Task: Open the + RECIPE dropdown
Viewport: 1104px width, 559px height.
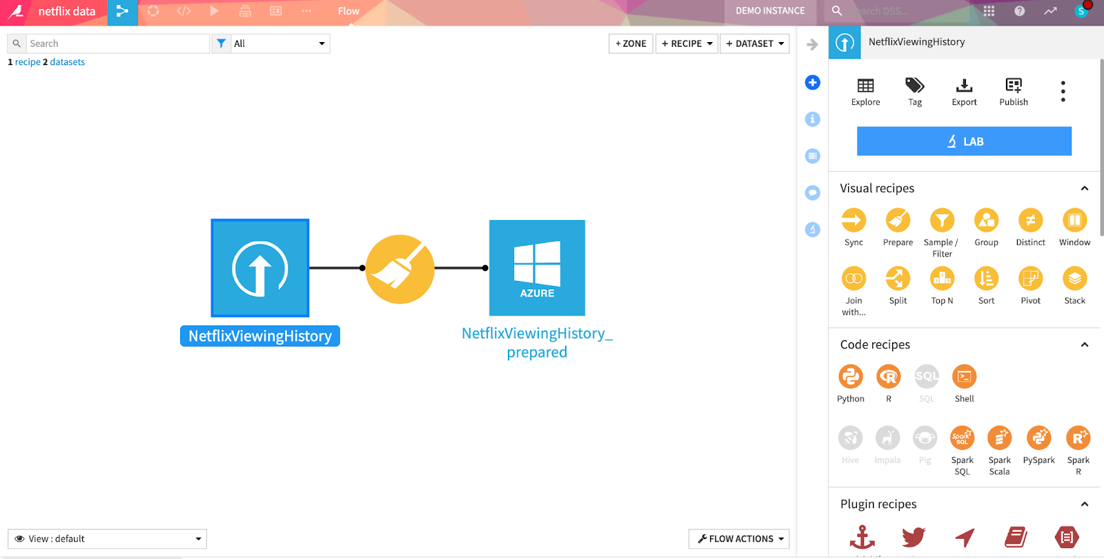Action: (687, 43)
